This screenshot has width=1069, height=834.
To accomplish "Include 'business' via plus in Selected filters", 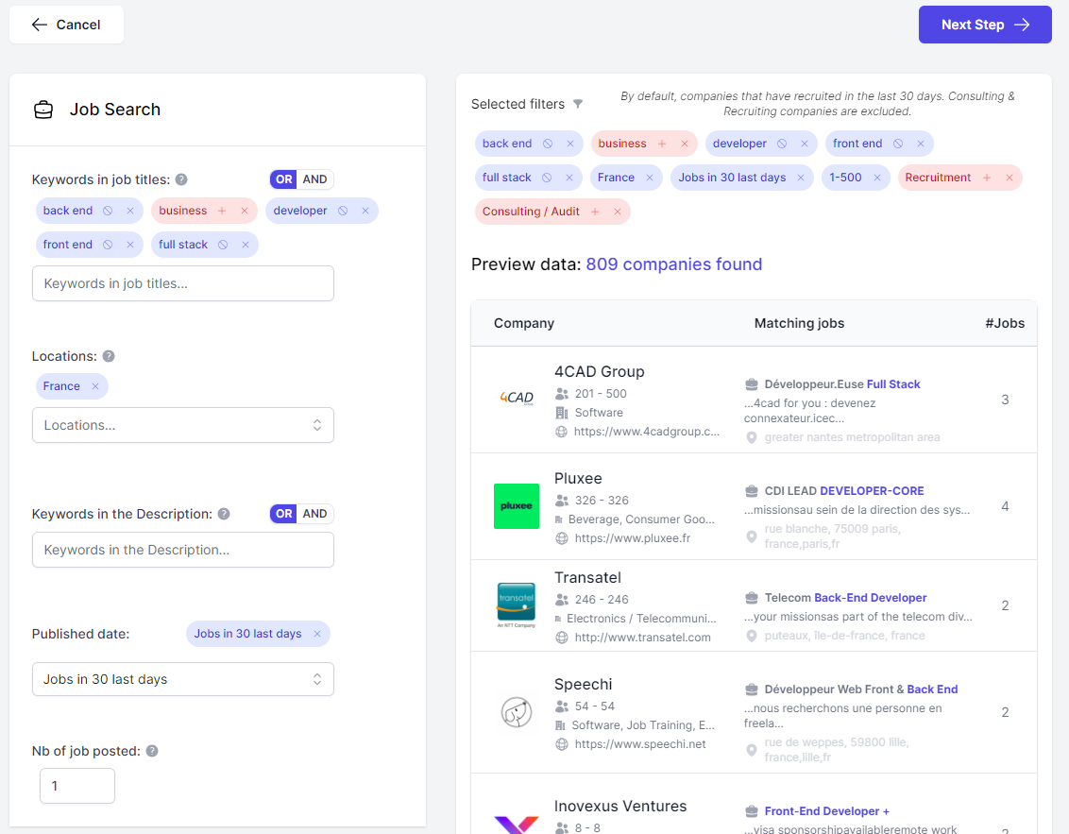I will click(x=662, y=144).
